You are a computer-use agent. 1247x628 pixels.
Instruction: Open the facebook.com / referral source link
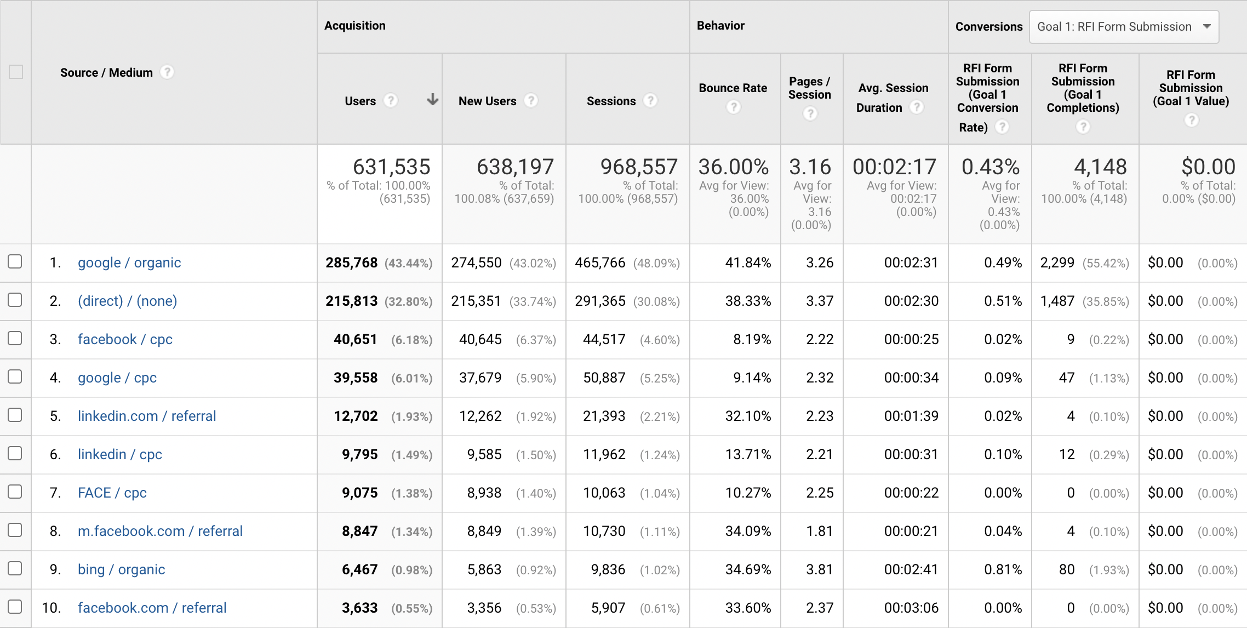click(x=152, y=608)
